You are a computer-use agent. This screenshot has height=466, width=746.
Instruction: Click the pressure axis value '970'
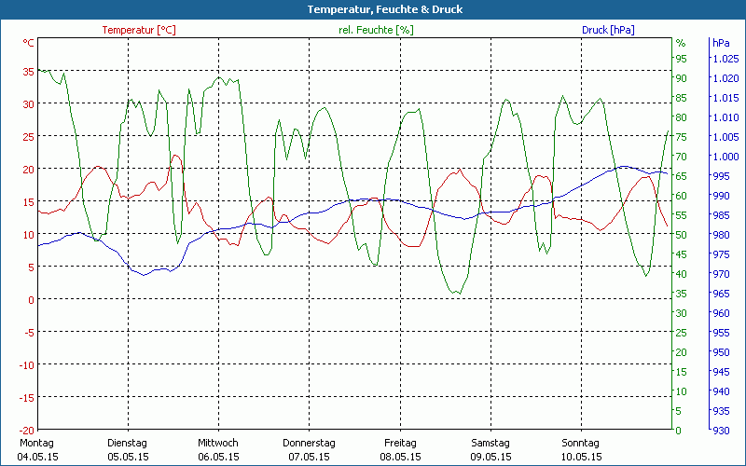pos(721,274)
